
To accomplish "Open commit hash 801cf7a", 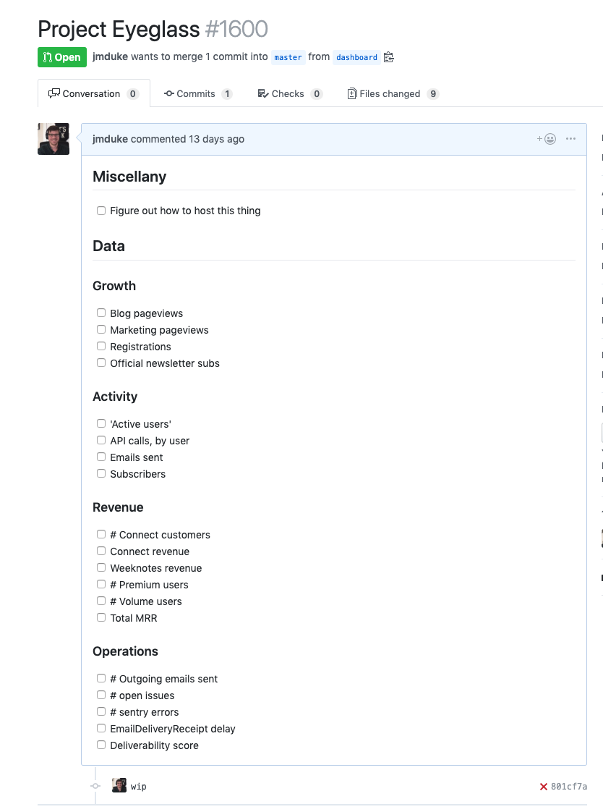I will pyautogui.click(x=568, y=787).
